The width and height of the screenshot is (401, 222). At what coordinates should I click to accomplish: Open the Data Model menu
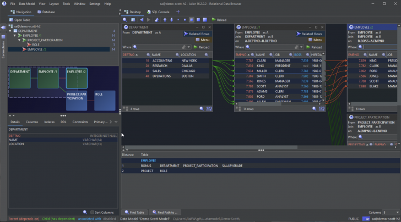click(x=27, y=3)
